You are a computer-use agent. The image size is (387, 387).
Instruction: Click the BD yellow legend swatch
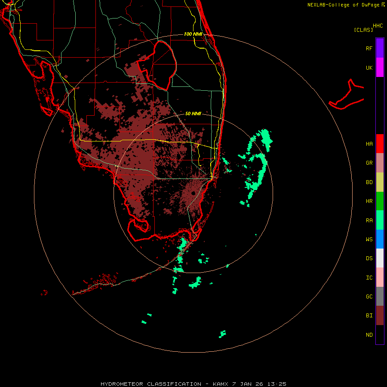click(380, 182)
